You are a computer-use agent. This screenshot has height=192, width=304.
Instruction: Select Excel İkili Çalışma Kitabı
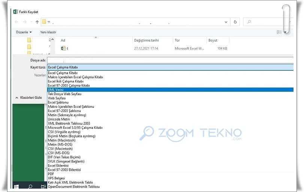(x=170, y=81)
